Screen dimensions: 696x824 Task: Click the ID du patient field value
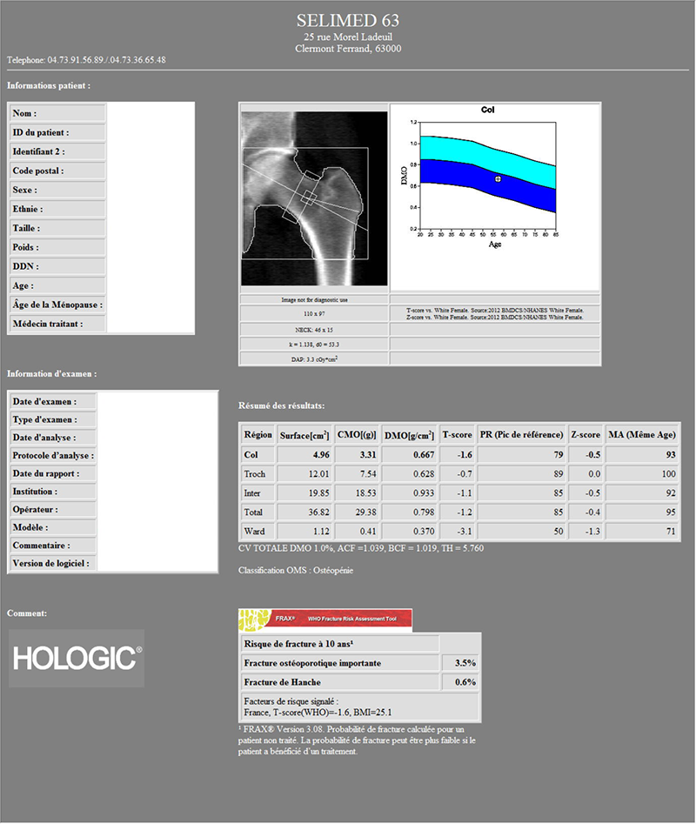150,132
